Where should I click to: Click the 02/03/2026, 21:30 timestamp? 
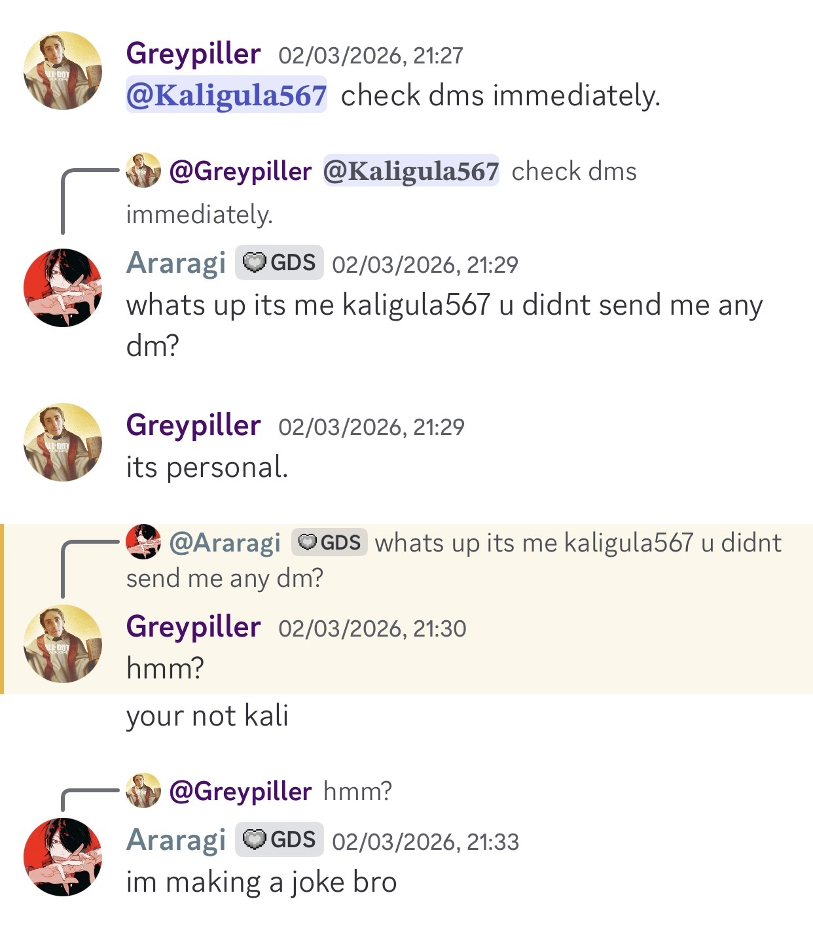[x=372, y=629]
